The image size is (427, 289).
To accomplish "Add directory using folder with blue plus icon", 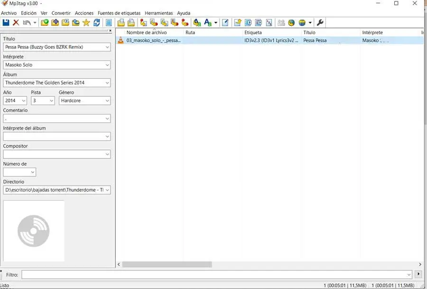I will [55, 23].
